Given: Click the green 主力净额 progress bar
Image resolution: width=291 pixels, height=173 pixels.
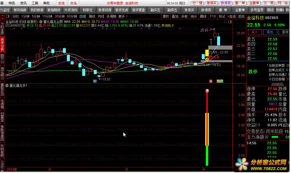Looking at the screenshot, I should (x=275, y=137).
